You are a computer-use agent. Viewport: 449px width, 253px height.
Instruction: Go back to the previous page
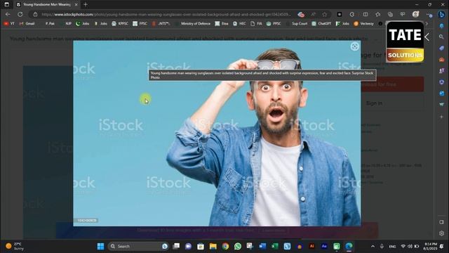[8, 14]
